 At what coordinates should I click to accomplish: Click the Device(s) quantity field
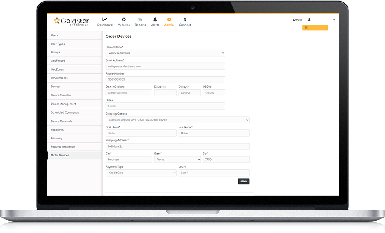(x=165, y=93)
